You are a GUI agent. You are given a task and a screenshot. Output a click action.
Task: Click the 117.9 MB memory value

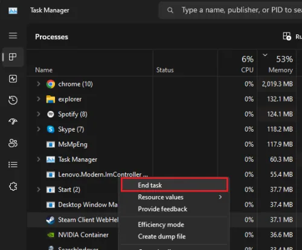coord(280,144)
